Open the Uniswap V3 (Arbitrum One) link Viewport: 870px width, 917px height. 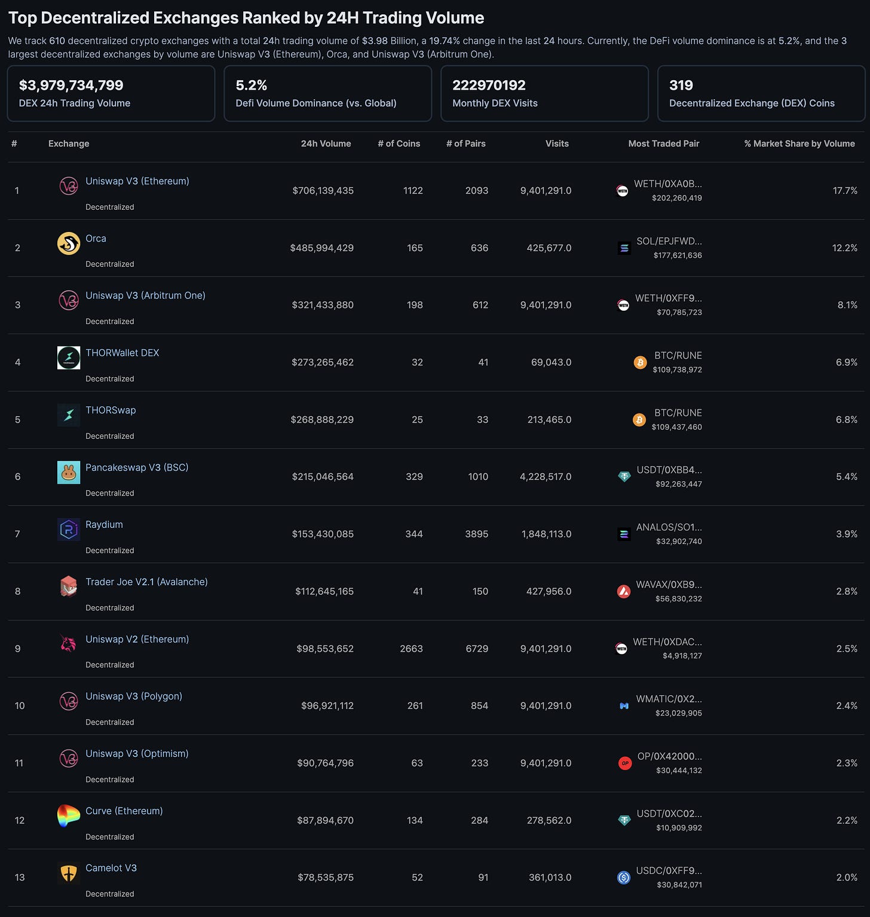click(145, 295)
